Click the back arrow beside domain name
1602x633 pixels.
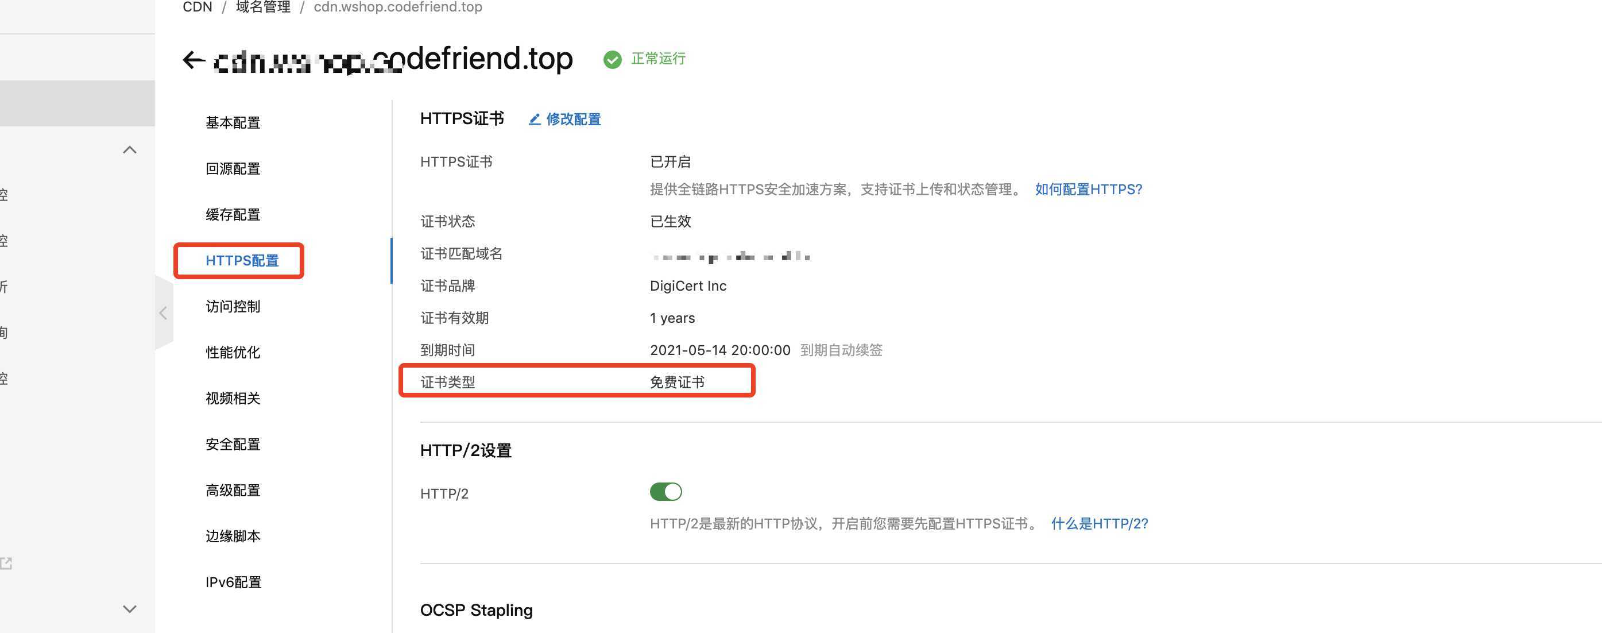[x=194, y=60]
